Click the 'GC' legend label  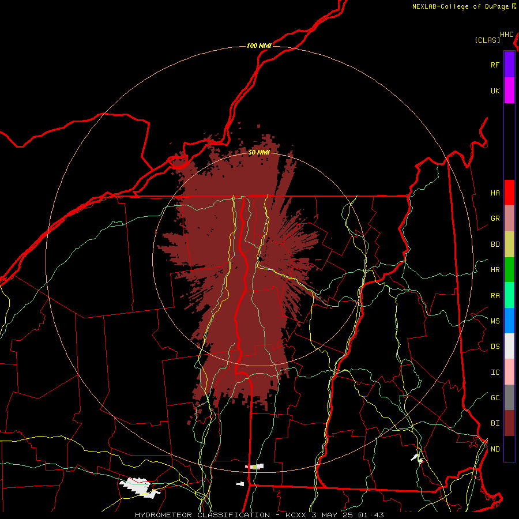pyautogui.click(x=495, y=398)
